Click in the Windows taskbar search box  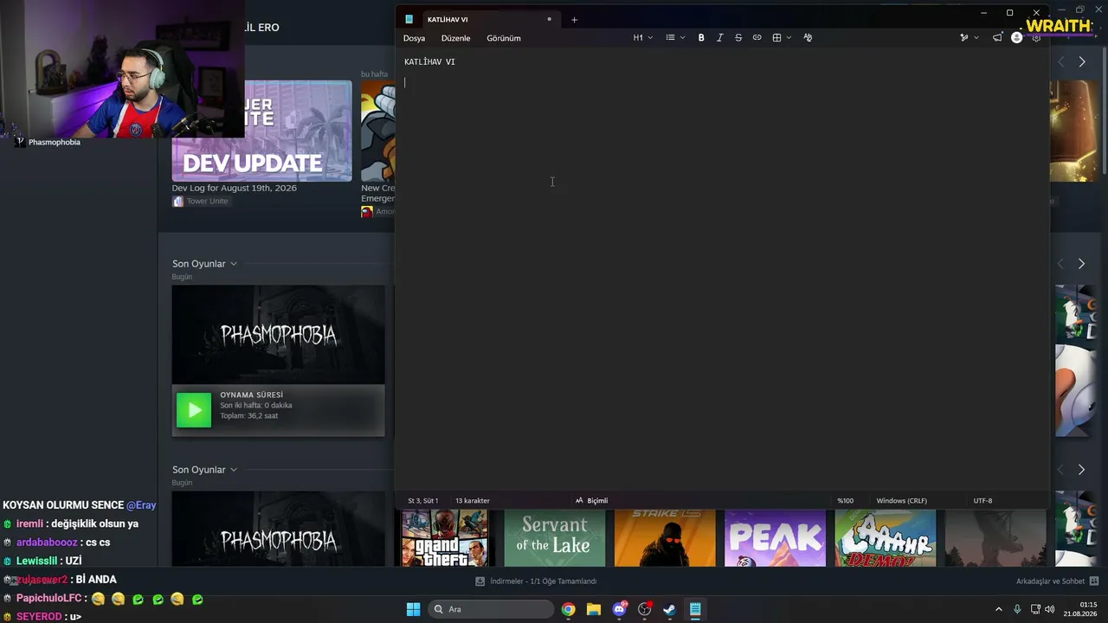pyautogui.click(x=490, y=609)
